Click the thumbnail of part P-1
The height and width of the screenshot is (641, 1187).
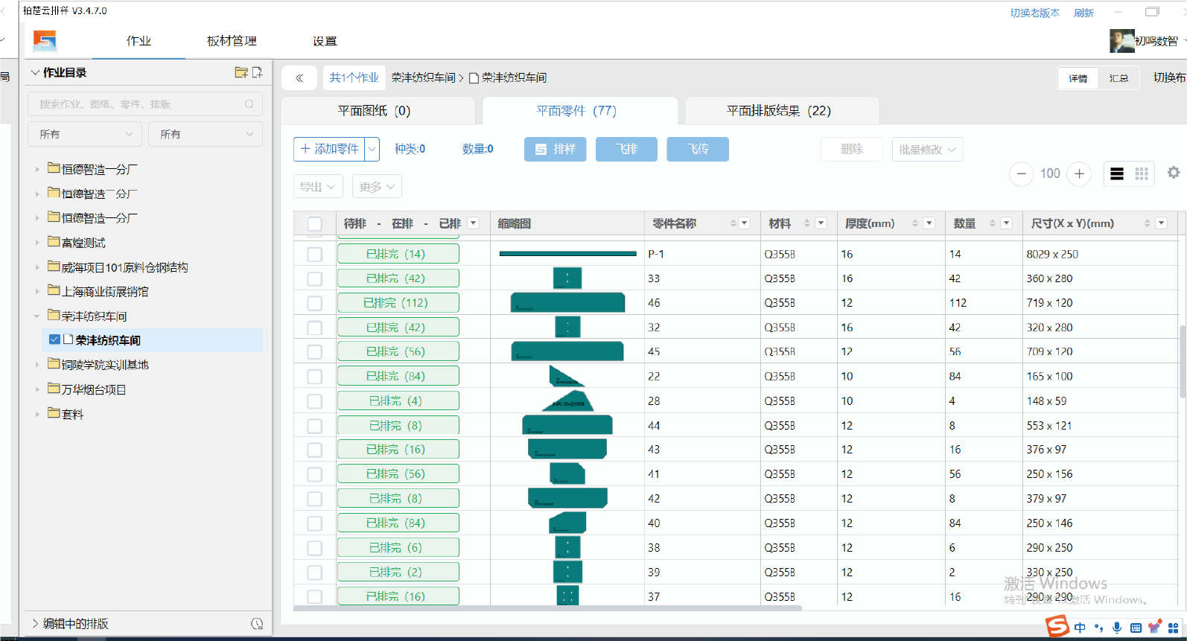tap(567, 254)
